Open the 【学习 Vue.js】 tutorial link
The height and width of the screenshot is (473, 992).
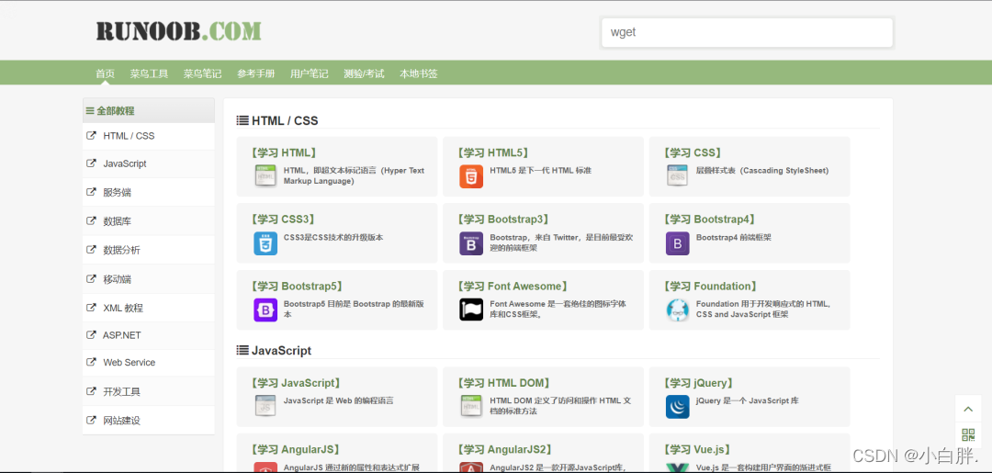coord(696,449)
